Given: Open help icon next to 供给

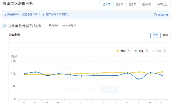Looking at the screenshot, I should point(128,51).
